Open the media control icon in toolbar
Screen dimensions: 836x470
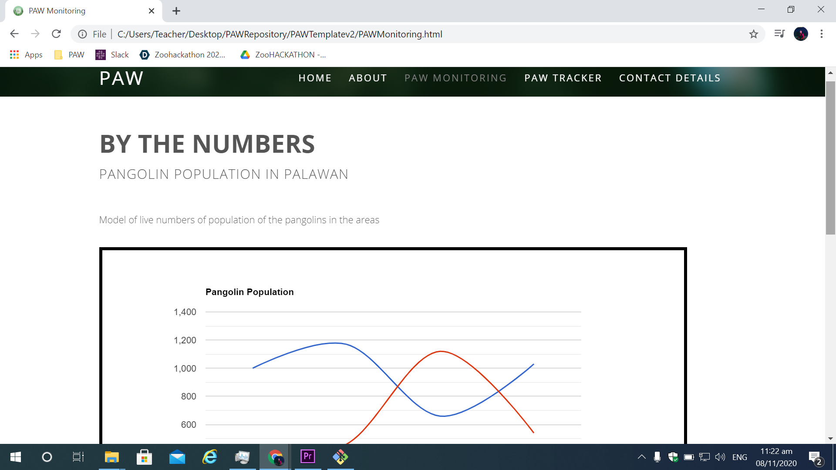point(779,34)
